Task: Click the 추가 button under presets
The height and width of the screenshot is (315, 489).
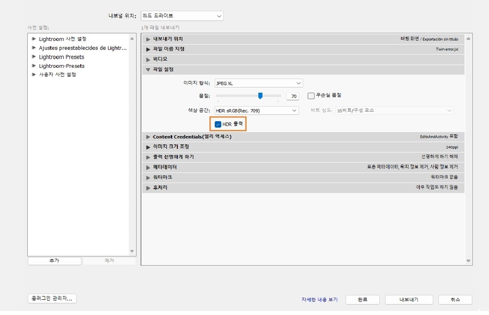Action: pyautogui.click(x=55, y=261)
